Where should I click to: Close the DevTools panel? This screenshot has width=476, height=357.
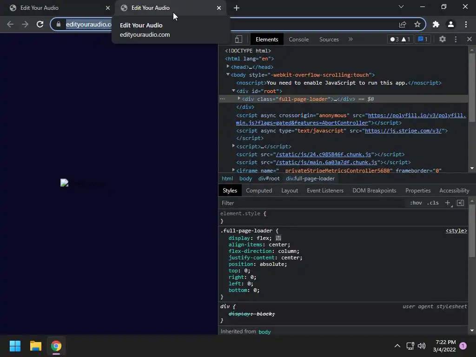click(x=469, y=39)
